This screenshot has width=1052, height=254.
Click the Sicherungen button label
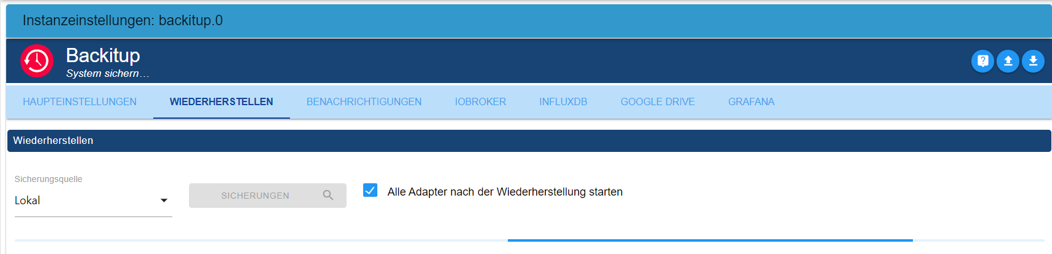[255, 196]
